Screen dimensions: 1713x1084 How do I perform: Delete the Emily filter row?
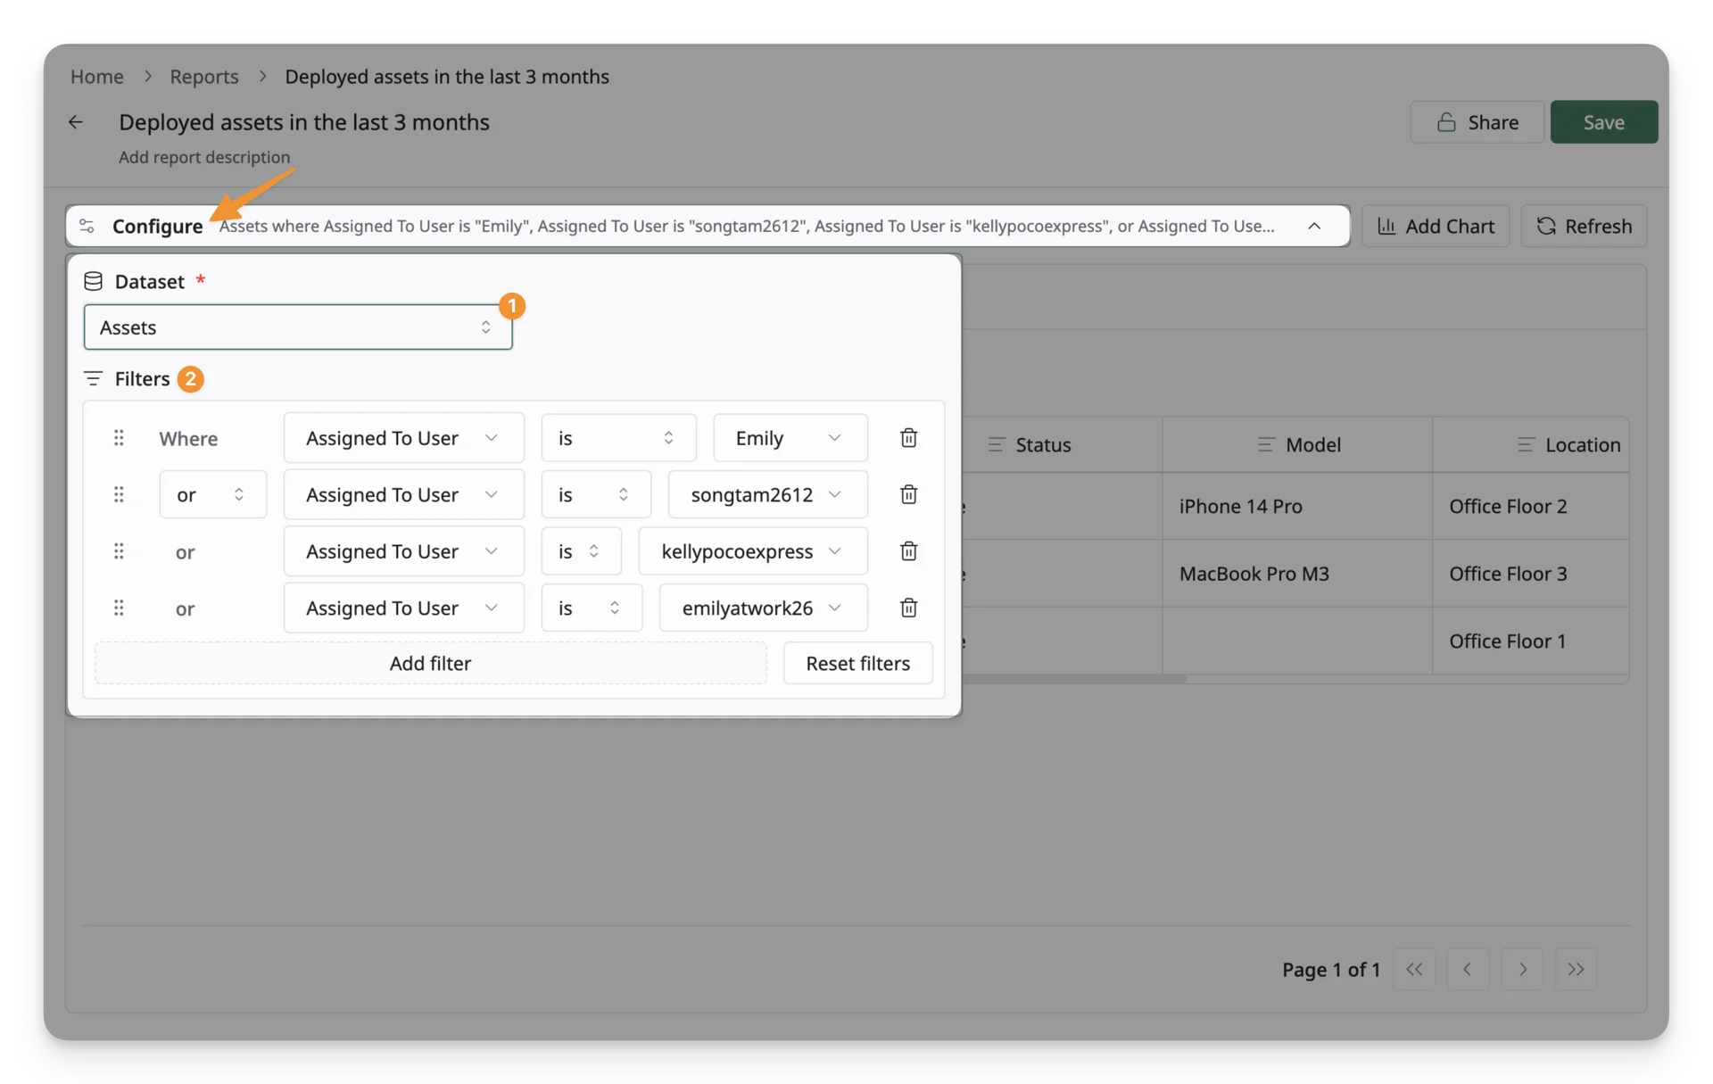click(908, 438)
